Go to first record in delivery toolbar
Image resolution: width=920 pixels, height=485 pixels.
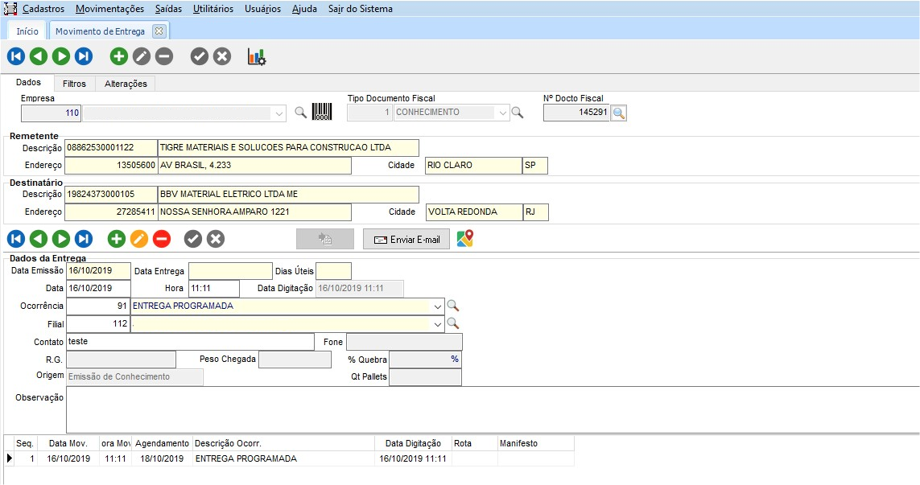click(x=16, y=239)
